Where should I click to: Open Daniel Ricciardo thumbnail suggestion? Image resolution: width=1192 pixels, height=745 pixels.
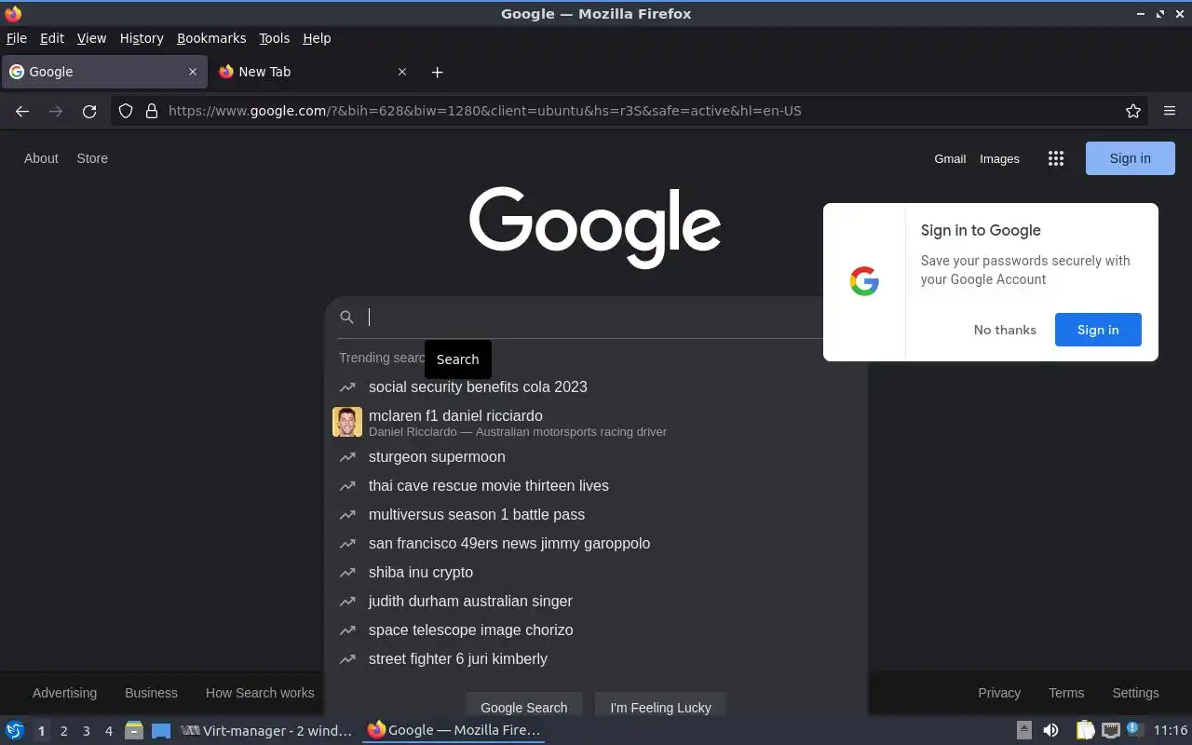coord(347,422)
